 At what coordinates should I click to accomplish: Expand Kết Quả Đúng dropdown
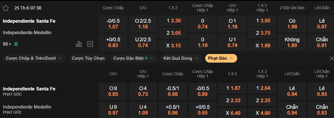[x=181, y=58]
